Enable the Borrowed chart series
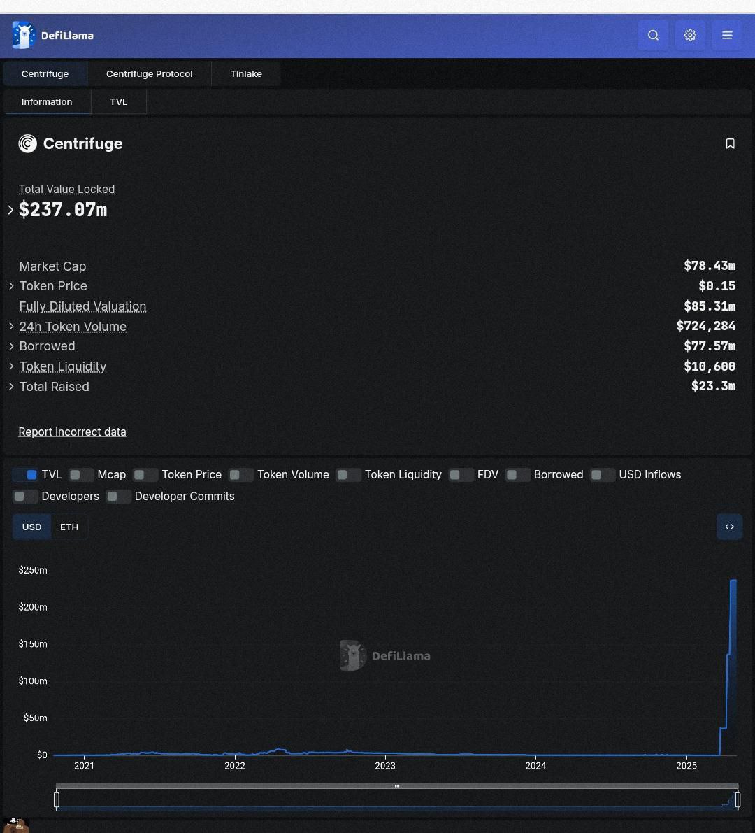The height and width of the screenshot is (833, 755). coord(518,475)
